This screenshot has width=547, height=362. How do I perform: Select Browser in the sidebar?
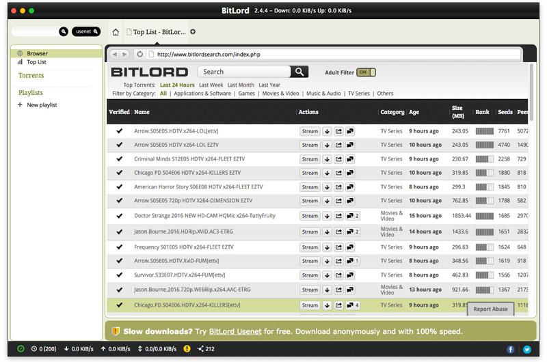(57, 53)
